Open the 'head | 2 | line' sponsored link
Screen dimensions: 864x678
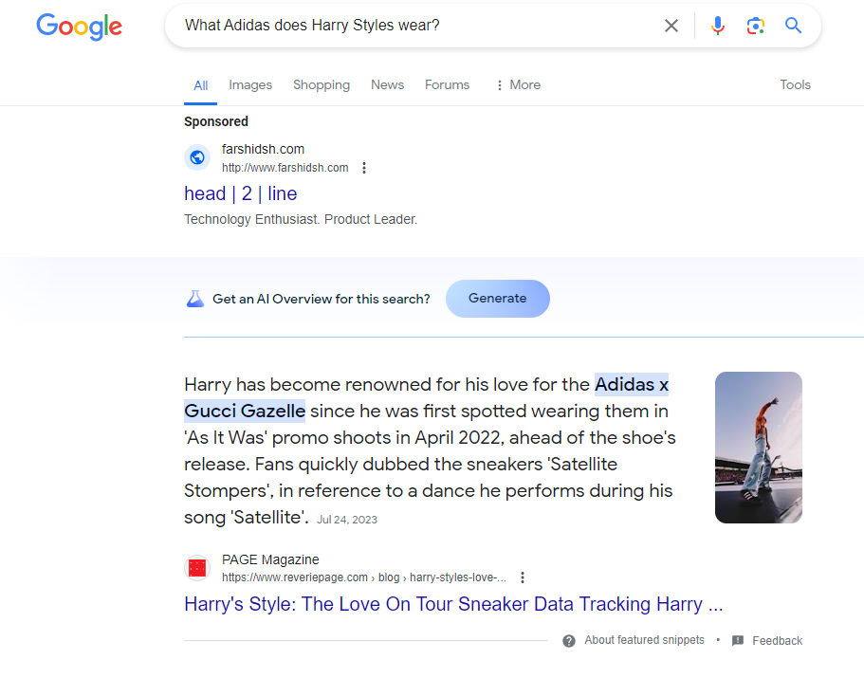241,193
